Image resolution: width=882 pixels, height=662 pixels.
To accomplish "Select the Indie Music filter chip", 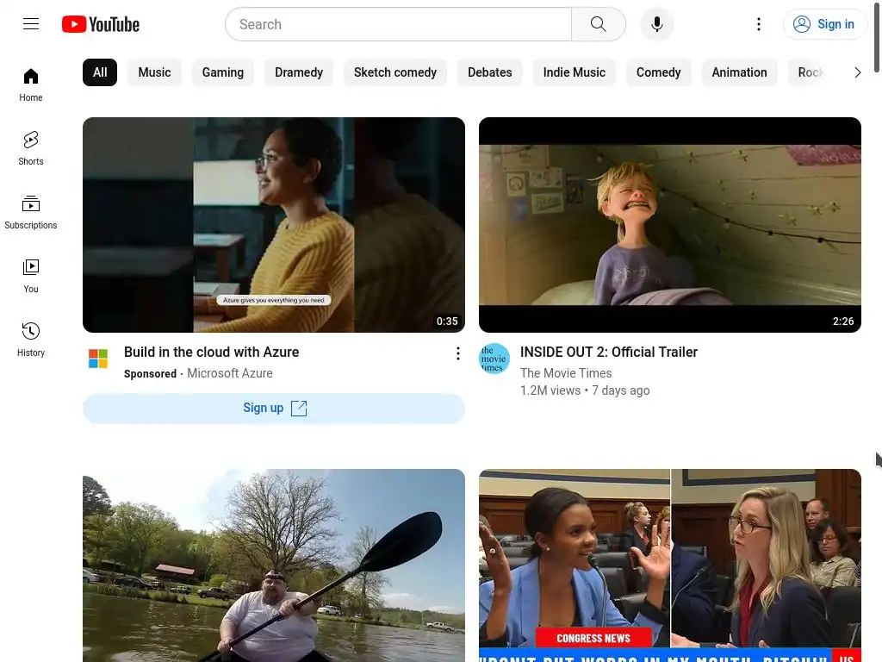I will tap(575, 72).
